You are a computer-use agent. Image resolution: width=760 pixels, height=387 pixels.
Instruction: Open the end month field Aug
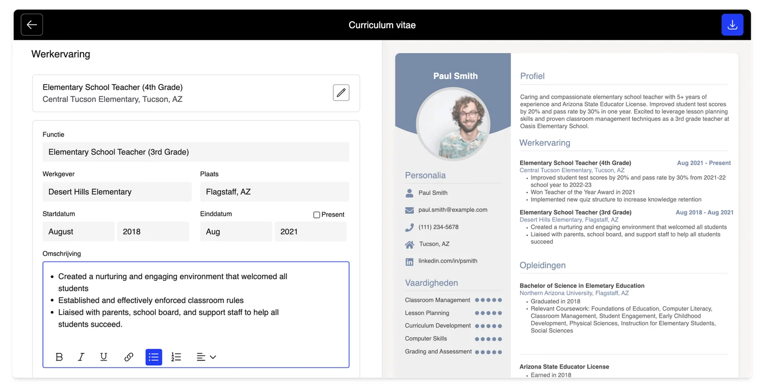point(236,231)
